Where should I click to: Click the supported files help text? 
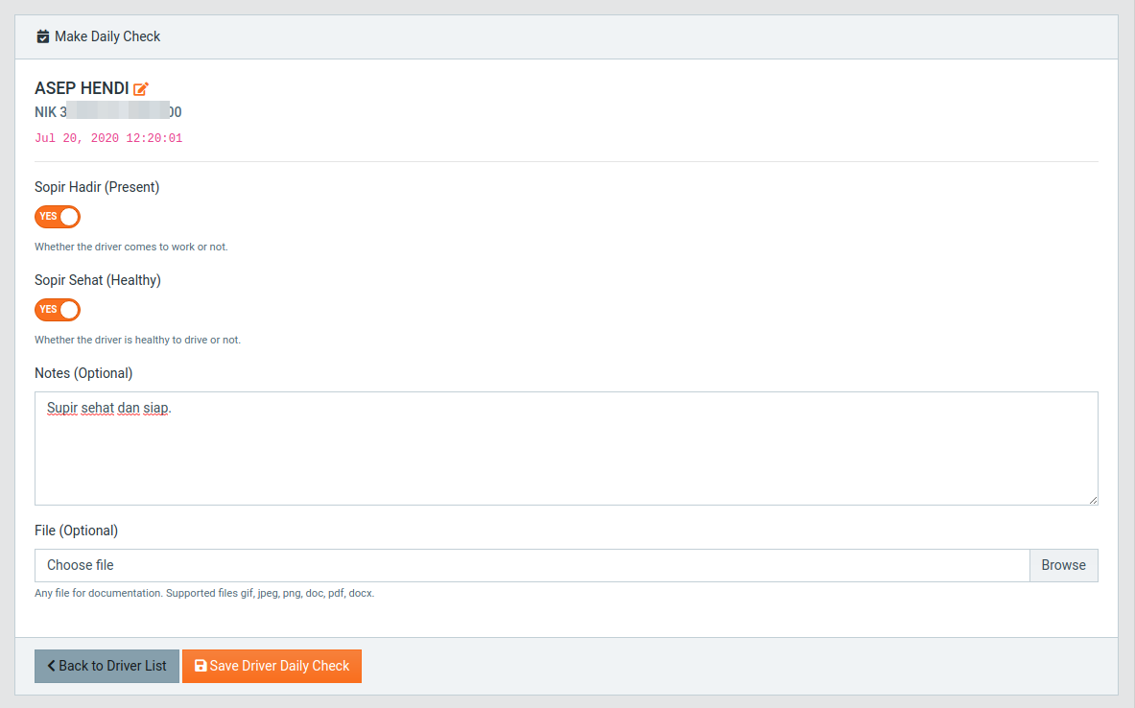[x=205, y=593]
